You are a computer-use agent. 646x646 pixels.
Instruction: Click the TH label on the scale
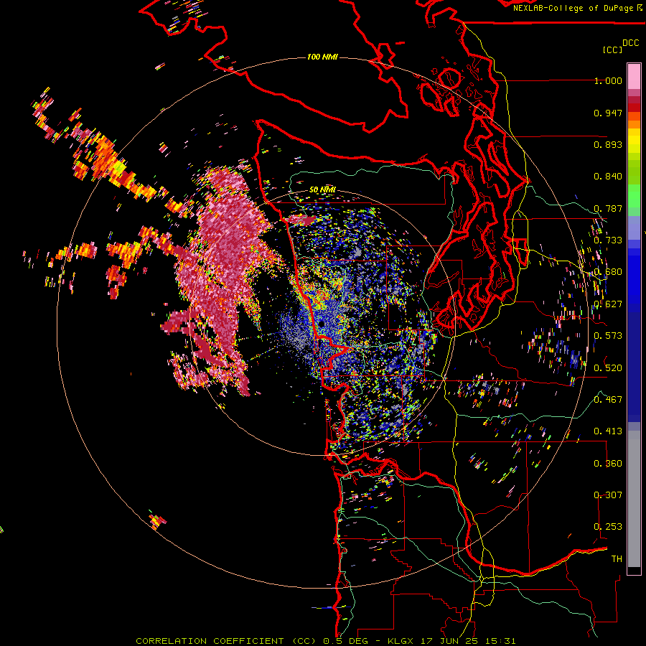click(x=617, y=559)
